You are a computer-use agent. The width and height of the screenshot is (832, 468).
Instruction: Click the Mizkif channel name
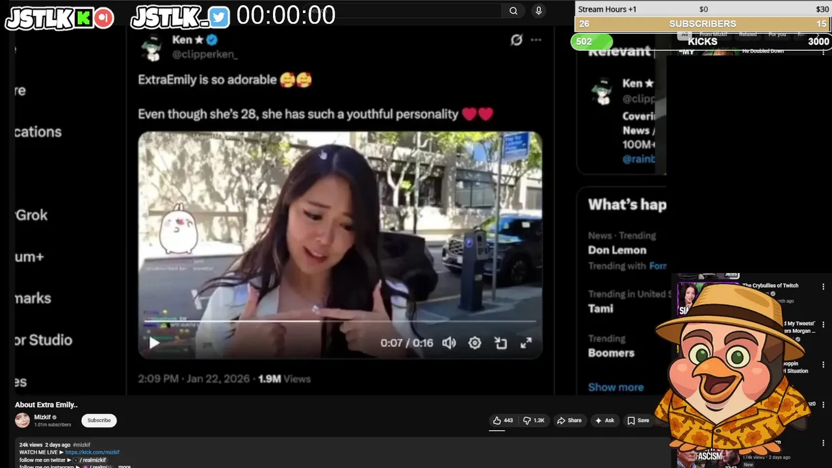pyautogui.click(x=42, y=417)
